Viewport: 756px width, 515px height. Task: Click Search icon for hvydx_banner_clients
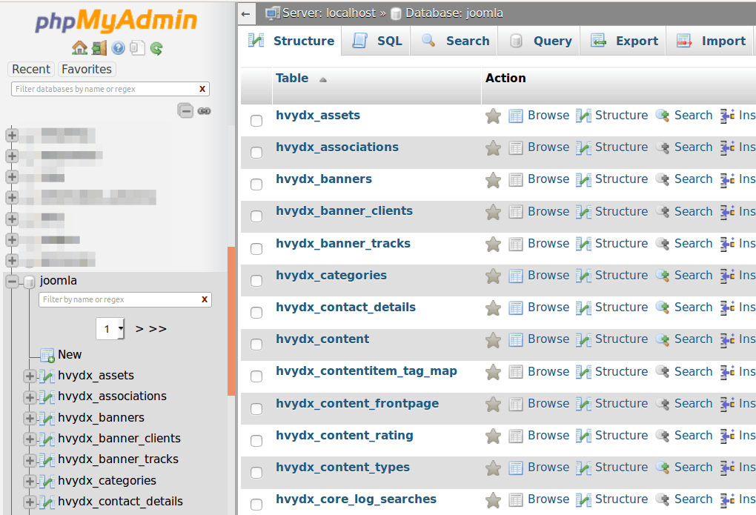(663, 212)
